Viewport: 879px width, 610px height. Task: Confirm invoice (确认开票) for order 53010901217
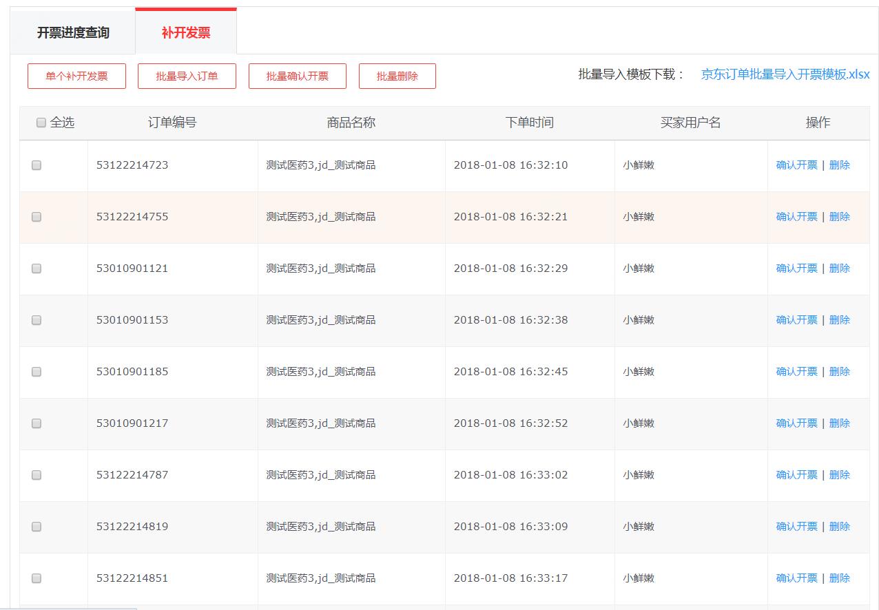796,423
